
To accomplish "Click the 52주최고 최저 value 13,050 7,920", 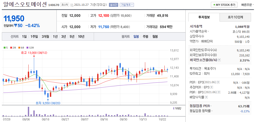I will coord(240,74).
